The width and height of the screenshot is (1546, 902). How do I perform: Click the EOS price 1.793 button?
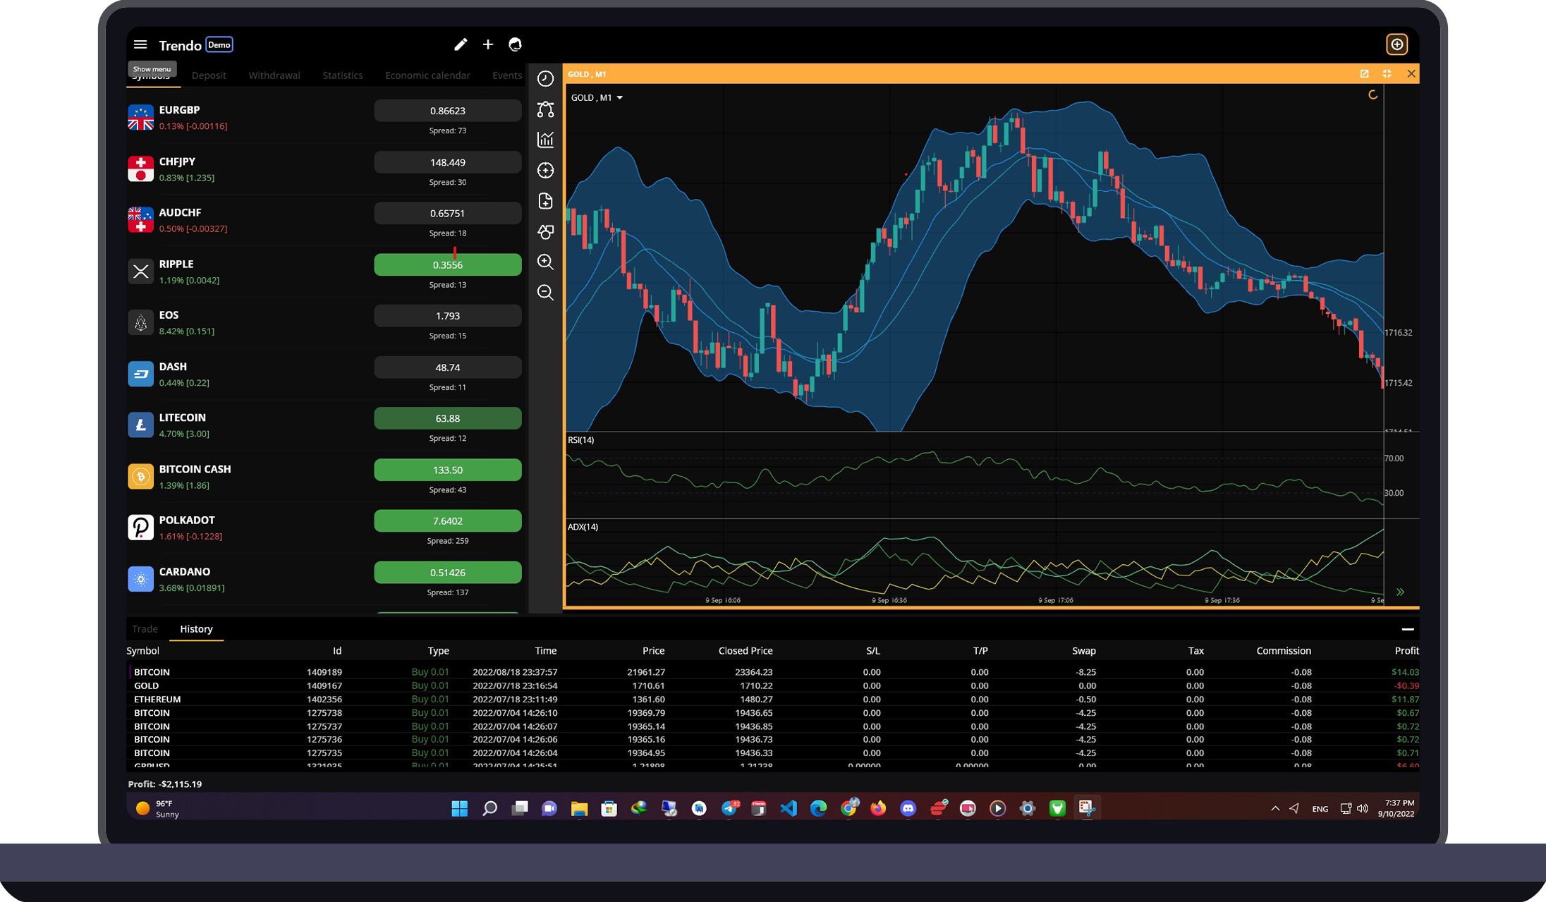pos(448,316)
